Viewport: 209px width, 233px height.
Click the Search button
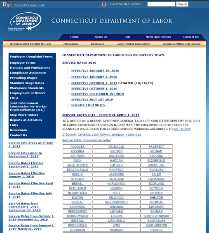pos(182,4)
